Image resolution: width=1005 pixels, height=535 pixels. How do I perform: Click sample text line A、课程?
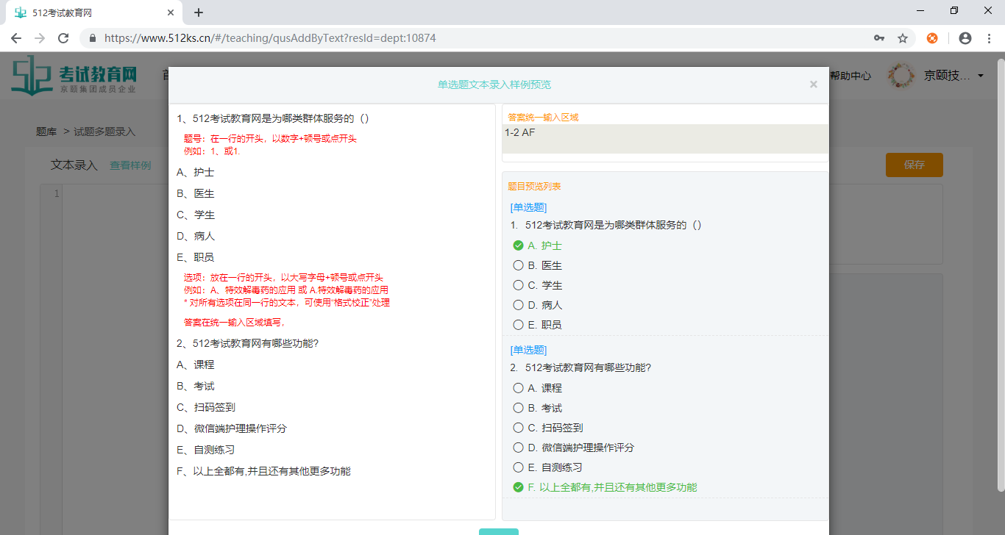tap(196, 365)
